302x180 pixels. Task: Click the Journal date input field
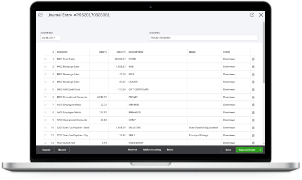51,38
